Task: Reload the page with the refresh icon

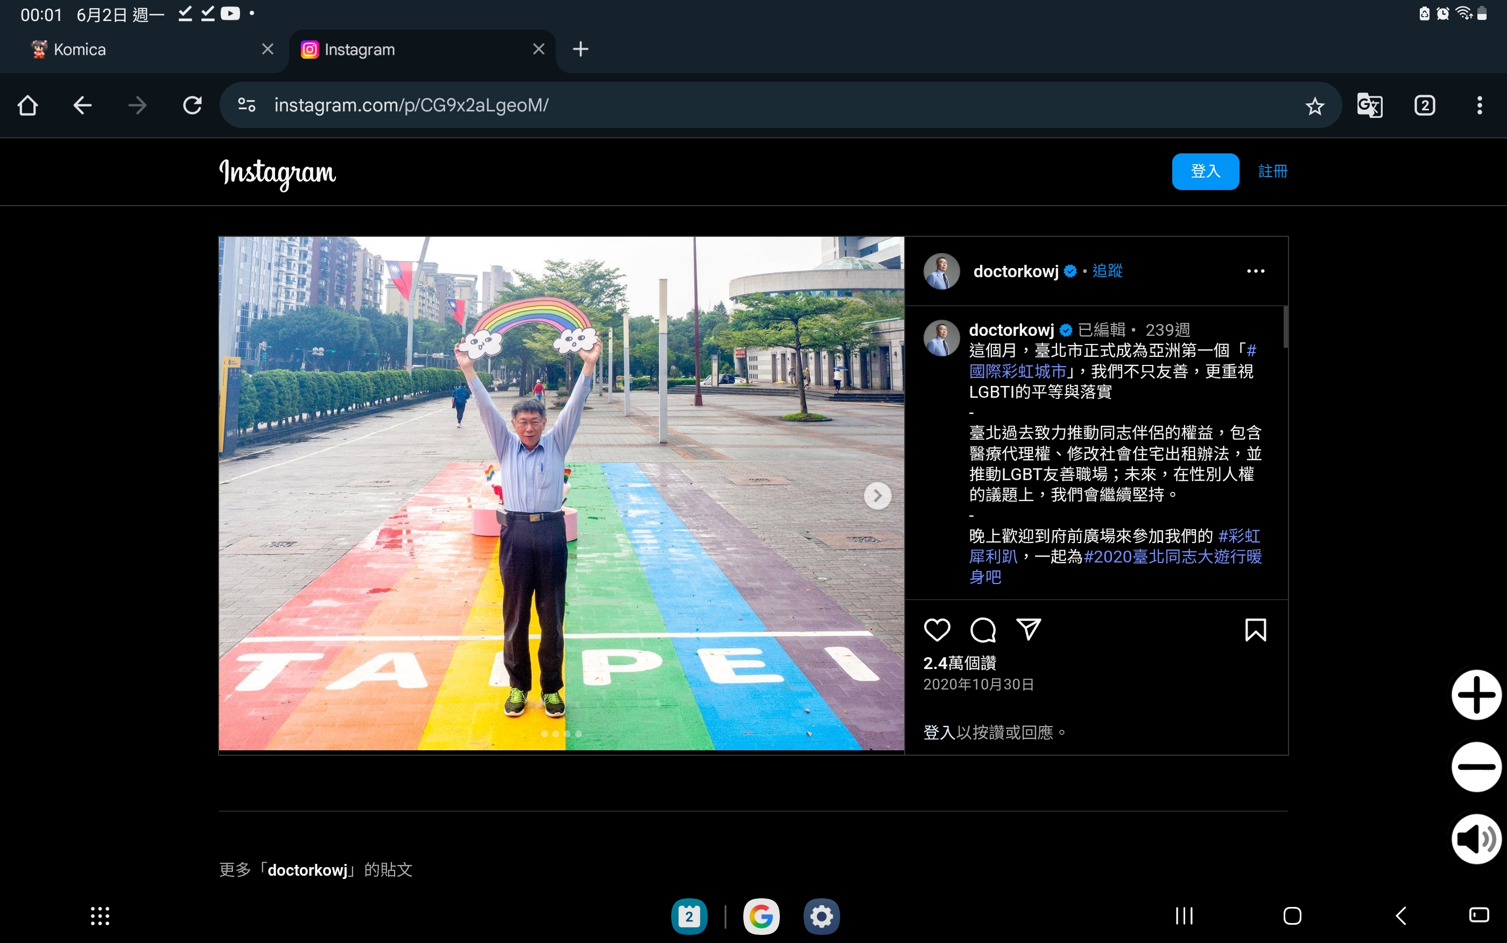Action: (x=192, y=105)
